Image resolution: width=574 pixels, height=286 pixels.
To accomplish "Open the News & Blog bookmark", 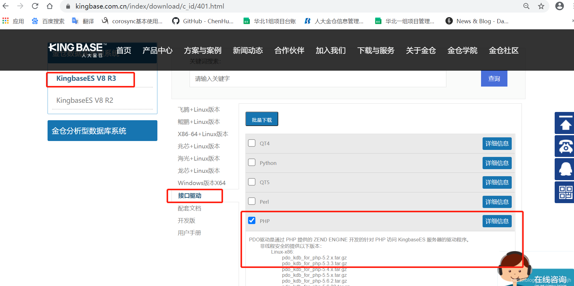I will click(477, 21).
